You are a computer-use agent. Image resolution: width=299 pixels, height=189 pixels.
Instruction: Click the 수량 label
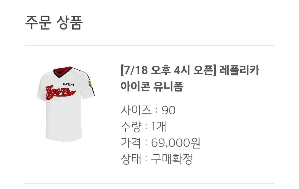[x=131, y=127]
